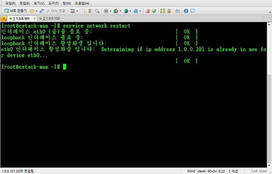Click the tab scroll left arrow
The image size is (272, 174).
[264, 18]
